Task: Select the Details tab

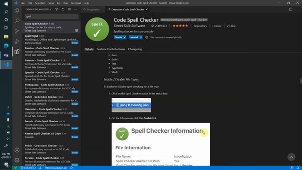Action: coord(89,49)
